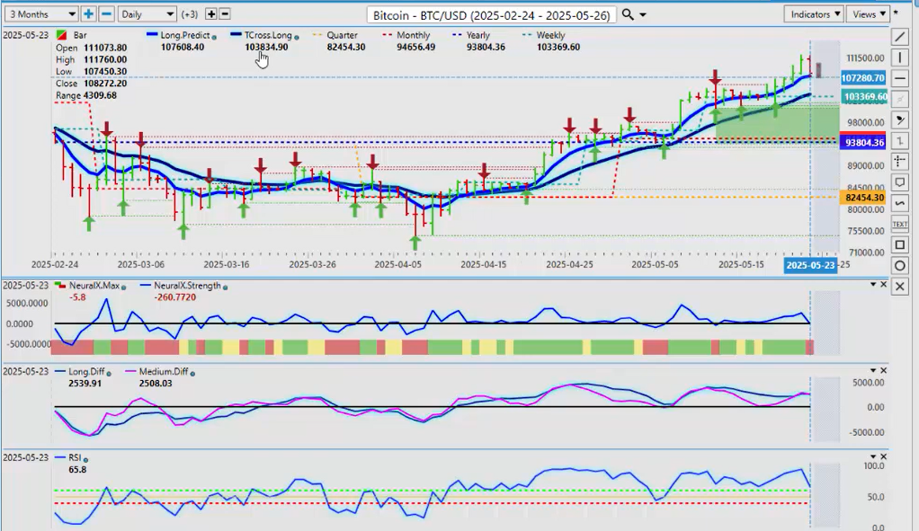Click the 82454.30 quarter price marker
Image resolution: width=919 pixels, height=531 pixels.
862,198
